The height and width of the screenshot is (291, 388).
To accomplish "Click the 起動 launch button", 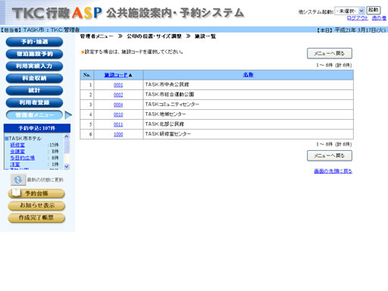I will pyautogui.click(x=373, y=11).
